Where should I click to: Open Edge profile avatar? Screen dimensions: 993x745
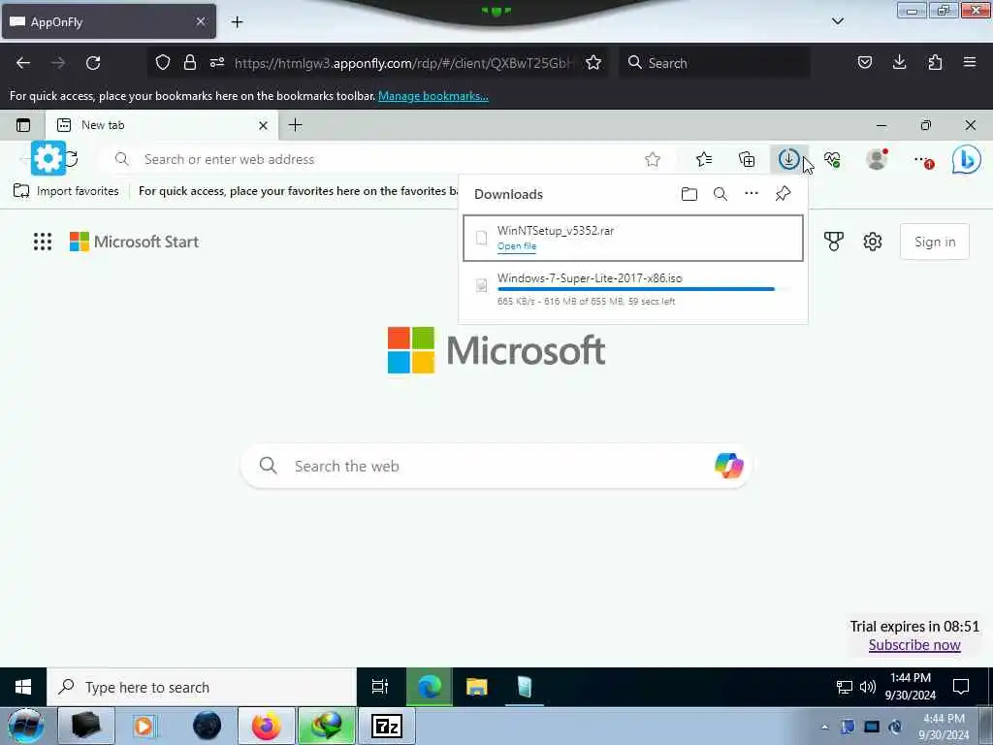(877, 159)
